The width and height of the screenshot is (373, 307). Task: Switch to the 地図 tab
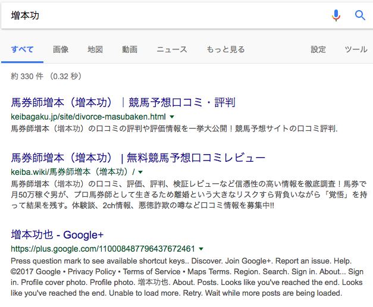[x=95, y=49]
